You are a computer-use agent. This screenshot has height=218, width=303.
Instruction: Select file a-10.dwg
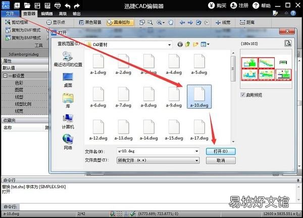tap(199, 96)
